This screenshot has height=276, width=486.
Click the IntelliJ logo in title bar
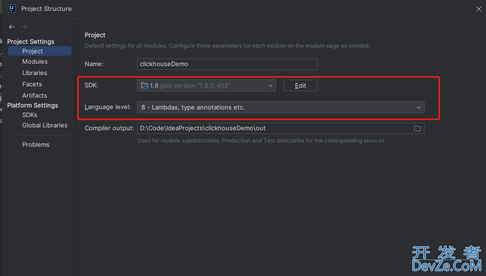[x=12, y=8]
